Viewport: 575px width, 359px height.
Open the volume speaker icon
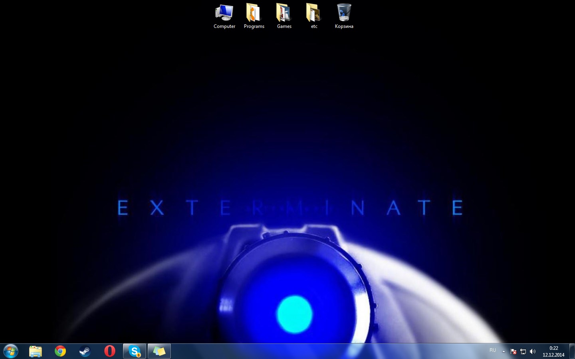533,351
